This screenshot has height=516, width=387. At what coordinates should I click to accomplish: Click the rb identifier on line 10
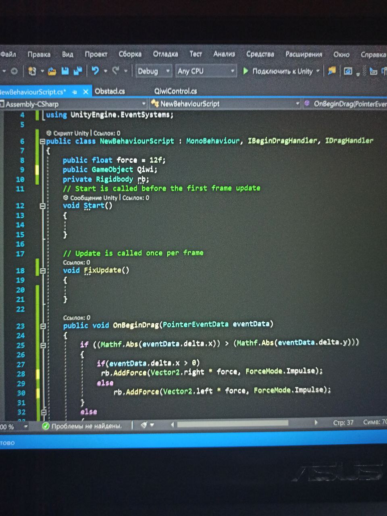(142, 179)
